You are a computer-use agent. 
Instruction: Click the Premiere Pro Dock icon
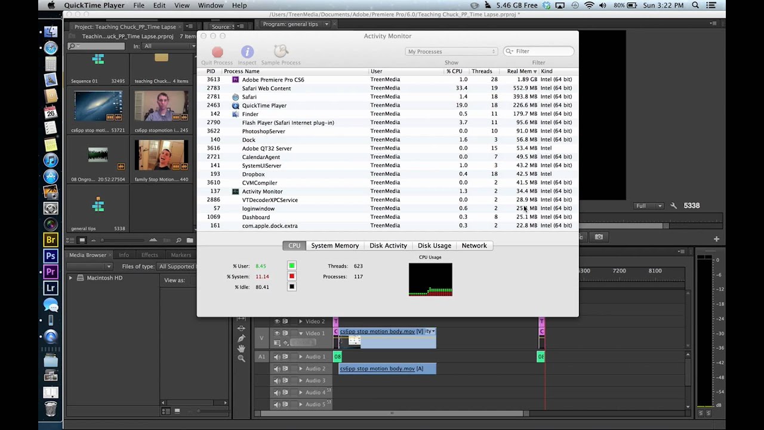pyautogui.click(x=51, y=271)
